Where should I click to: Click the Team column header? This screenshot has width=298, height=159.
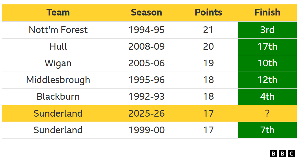pos(58,13)
